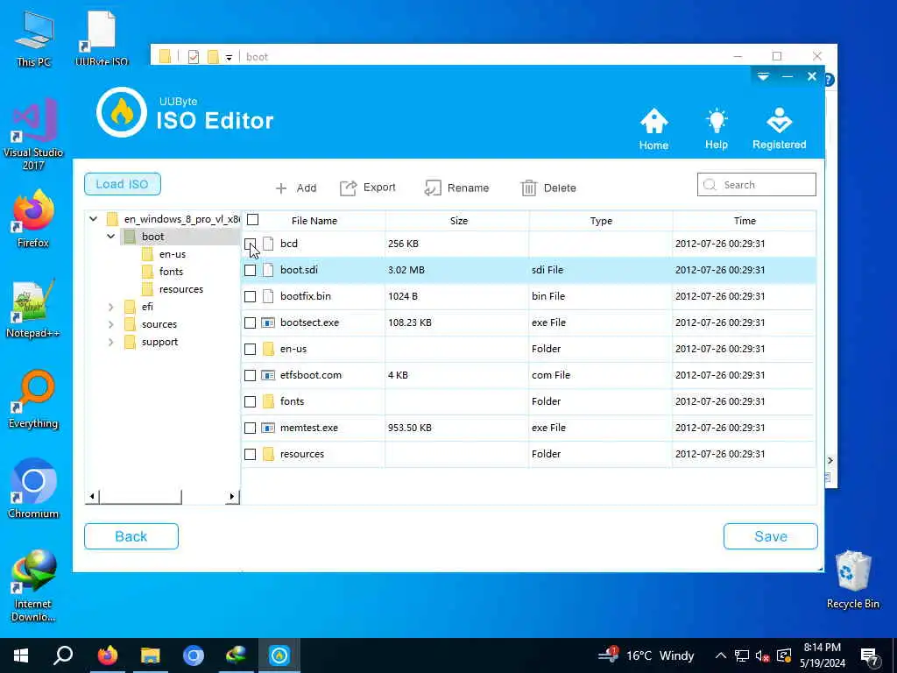Check the resources folder checkbox in file list
The height and width of the screenshot is (673, 897).
pos(250,455)
